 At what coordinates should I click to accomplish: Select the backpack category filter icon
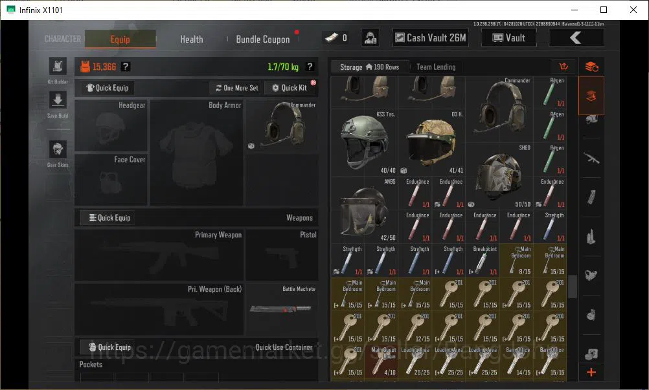click(591, 315)
